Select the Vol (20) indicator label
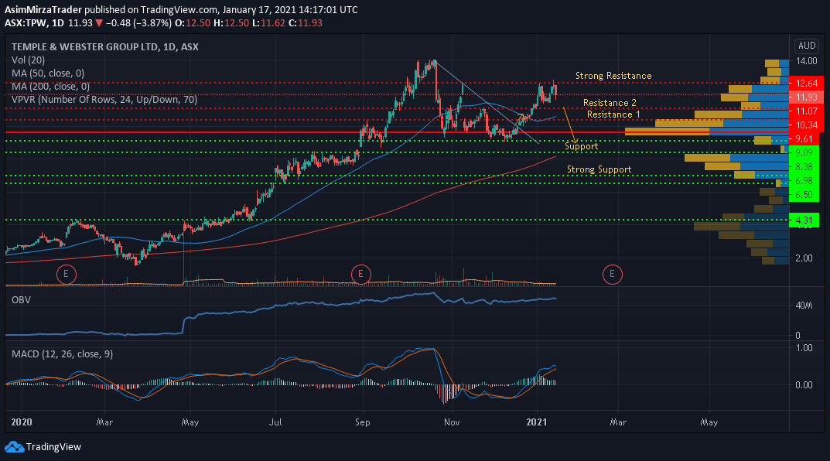Screen dimensions: 830x461 (x=28, y=60)
